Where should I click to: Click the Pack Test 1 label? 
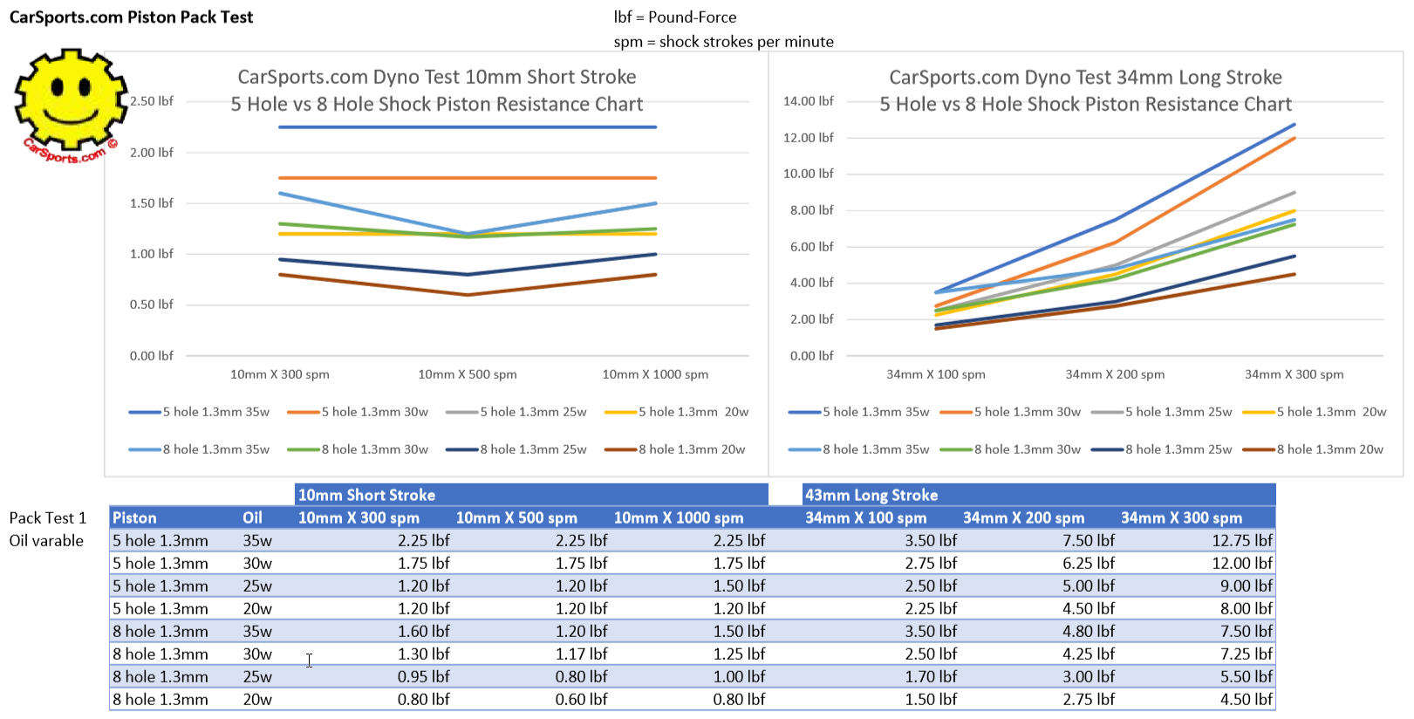click(48, 517)
